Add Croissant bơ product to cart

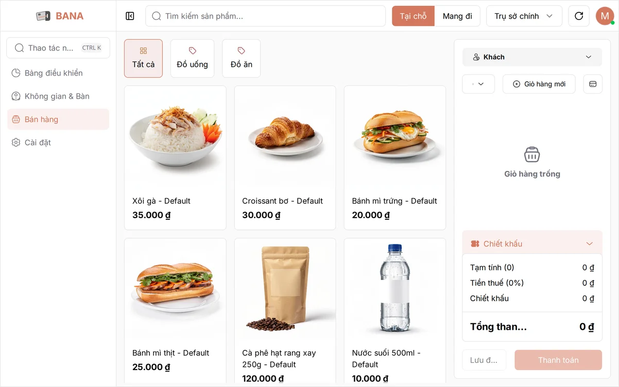click(285, 157)
